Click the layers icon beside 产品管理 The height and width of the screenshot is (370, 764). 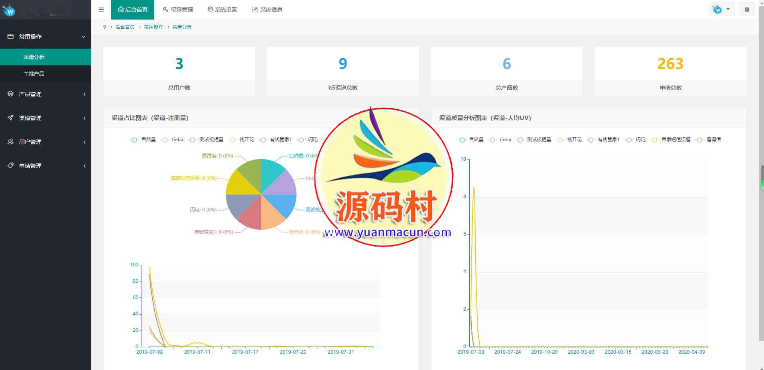pos(11,94)
